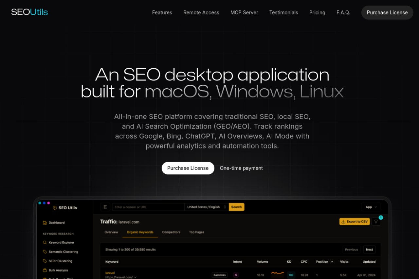
Task: Click the 'Updated' column header
Action: 369,262
